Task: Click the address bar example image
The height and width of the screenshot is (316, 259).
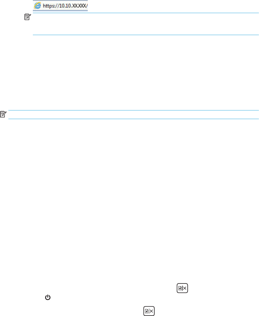Action: pyautogui.click(x=60, y=6)
